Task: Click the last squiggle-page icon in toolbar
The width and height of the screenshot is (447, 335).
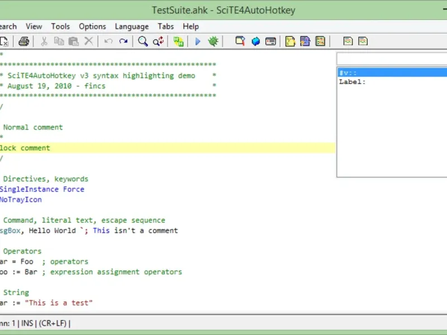Action: 363,41
